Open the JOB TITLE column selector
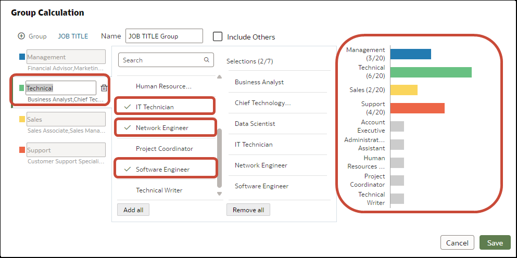The width and height of the screenshot is (517, 258). (73, 36)
